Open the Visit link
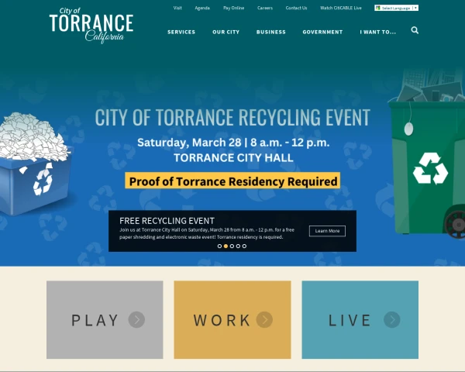The image size is (465, 372). (177, 8)
